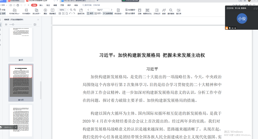This screenshot has height=139, width=258.
Task: Toggle 单页 single page view
Action: pos(90,14)
